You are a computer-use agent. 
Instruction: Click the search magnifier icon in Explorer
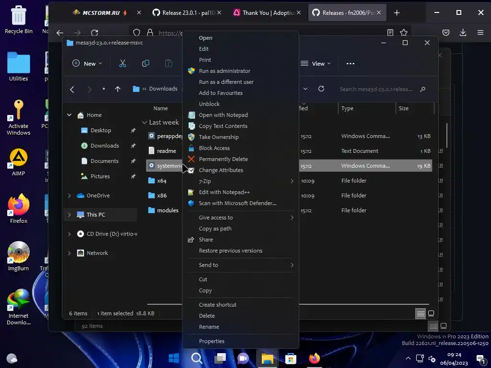tap(422, 89)
